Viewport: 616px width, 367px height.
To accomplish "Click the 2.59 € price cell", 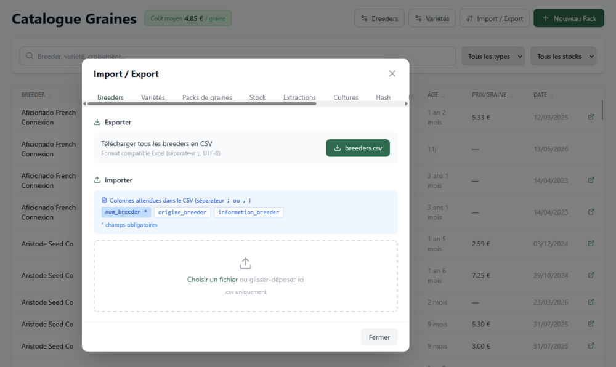I will tap(481, 244).
